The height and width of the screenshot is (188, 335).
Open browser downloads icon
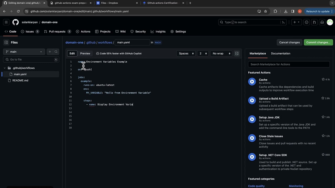pyautogui.click(x=286, y=11)
